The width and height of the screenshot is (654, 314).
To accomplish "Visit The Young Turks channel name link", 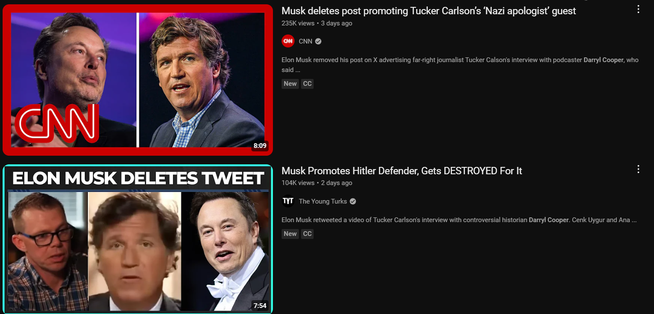I will click(323, 201).
